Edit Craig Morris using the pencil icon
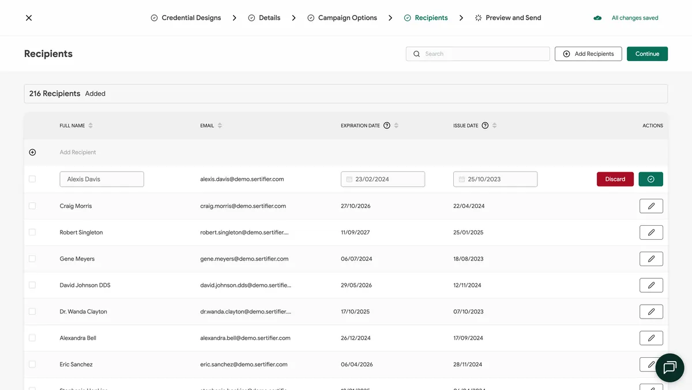This screenshot has height=390, width=692. [650, 206]
